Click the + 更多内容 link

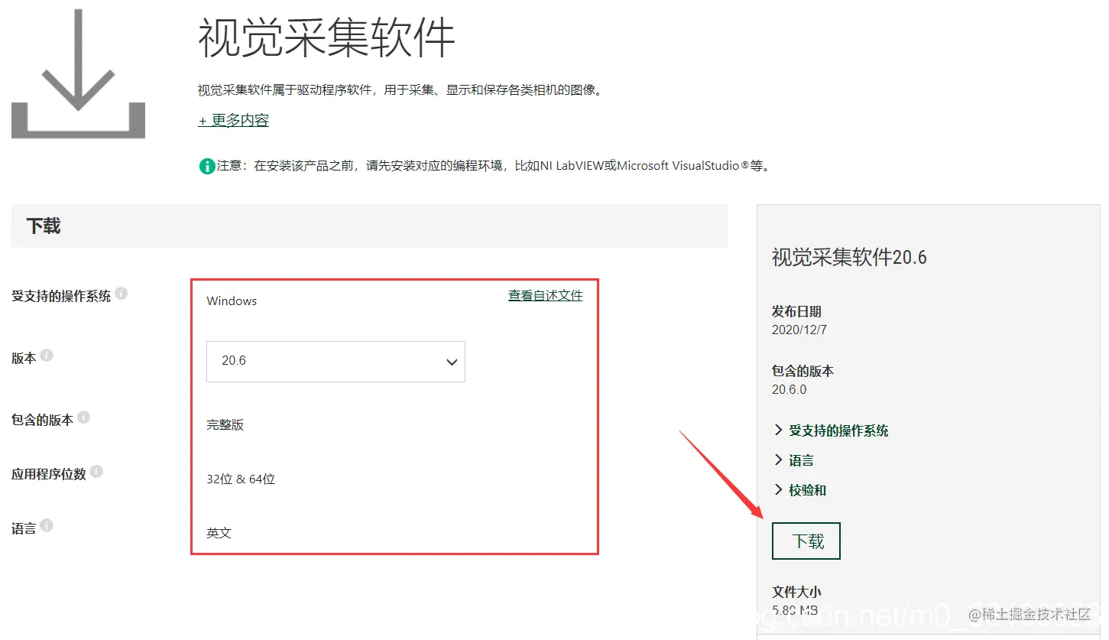pyautogui.click(x=233, y=121)
